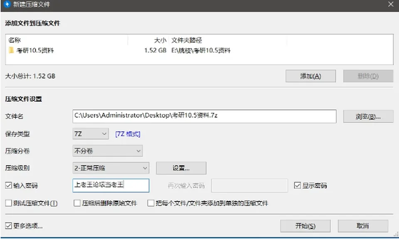Open the 压缩级别 2-正常压缩 dropdown
Viewport: 399px width, 239px height.
pyautogui.click(x=111, y=168)
